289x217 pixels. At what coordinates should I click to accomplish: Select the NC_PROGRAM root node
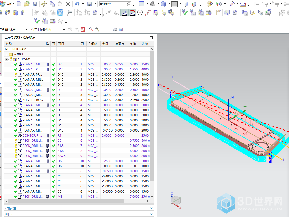(x=16, y=49)
